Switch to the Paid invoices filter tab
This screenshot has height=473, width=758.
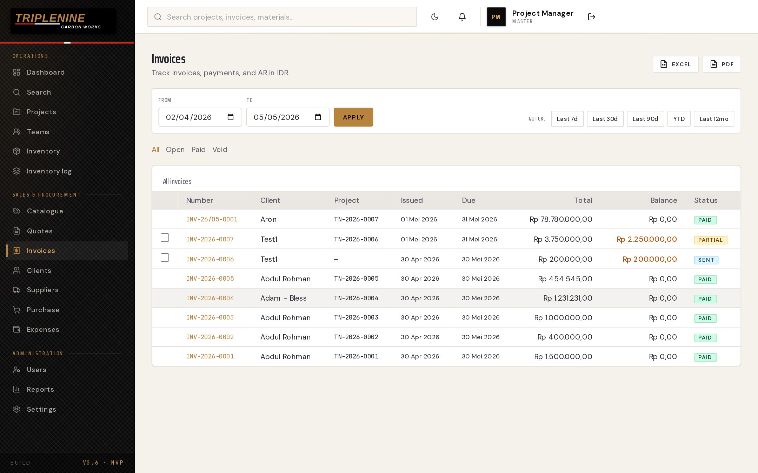(x=198, y=150)
